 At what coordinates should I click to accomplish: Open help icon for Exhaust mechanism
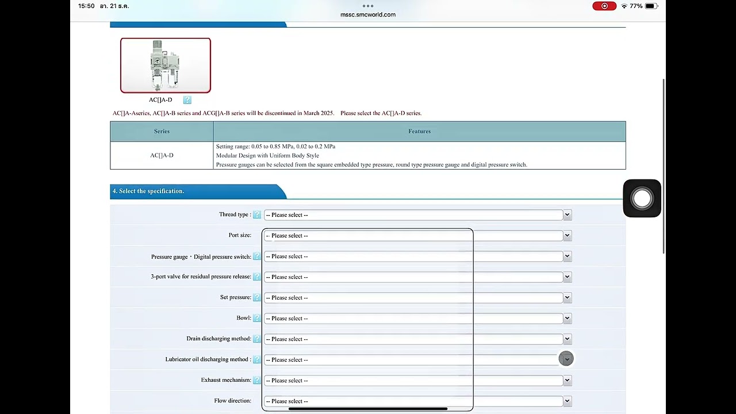257,380
